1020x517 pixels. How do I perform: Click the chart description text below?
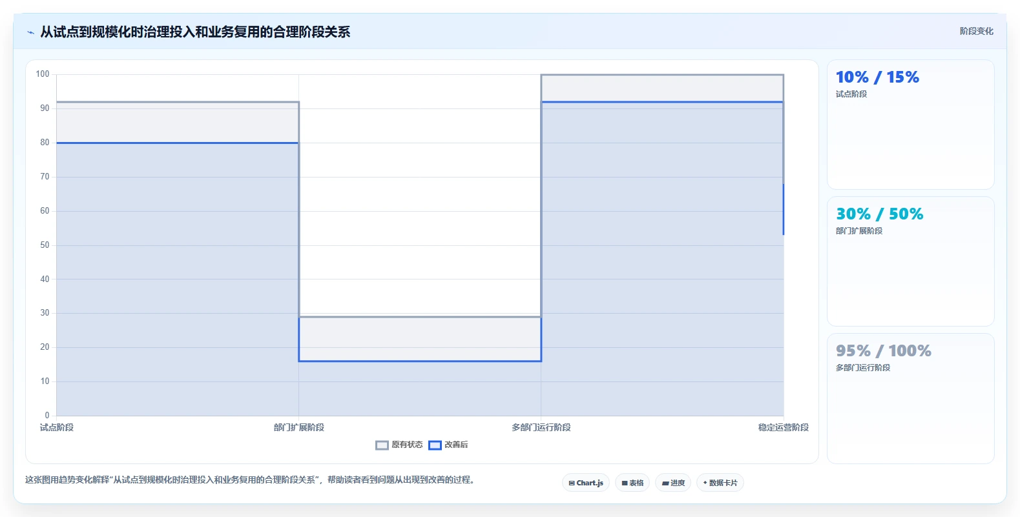point(251,480)
